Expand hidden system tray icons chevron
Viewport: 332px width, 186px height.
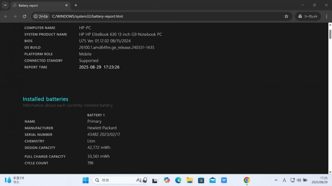tap(276, 180)
